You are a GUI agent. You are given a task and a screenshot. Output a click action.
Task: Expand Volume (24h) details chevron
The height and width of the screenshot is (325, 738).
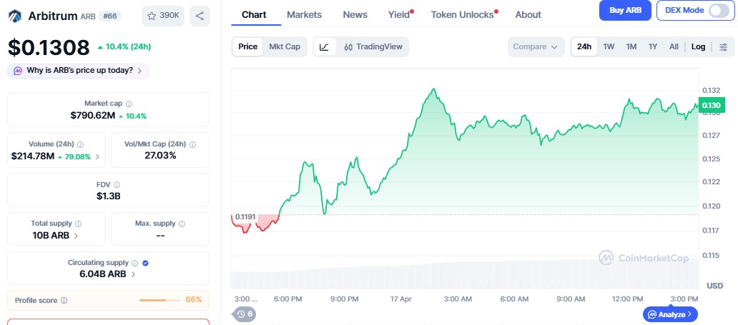(x=97, y=156)
